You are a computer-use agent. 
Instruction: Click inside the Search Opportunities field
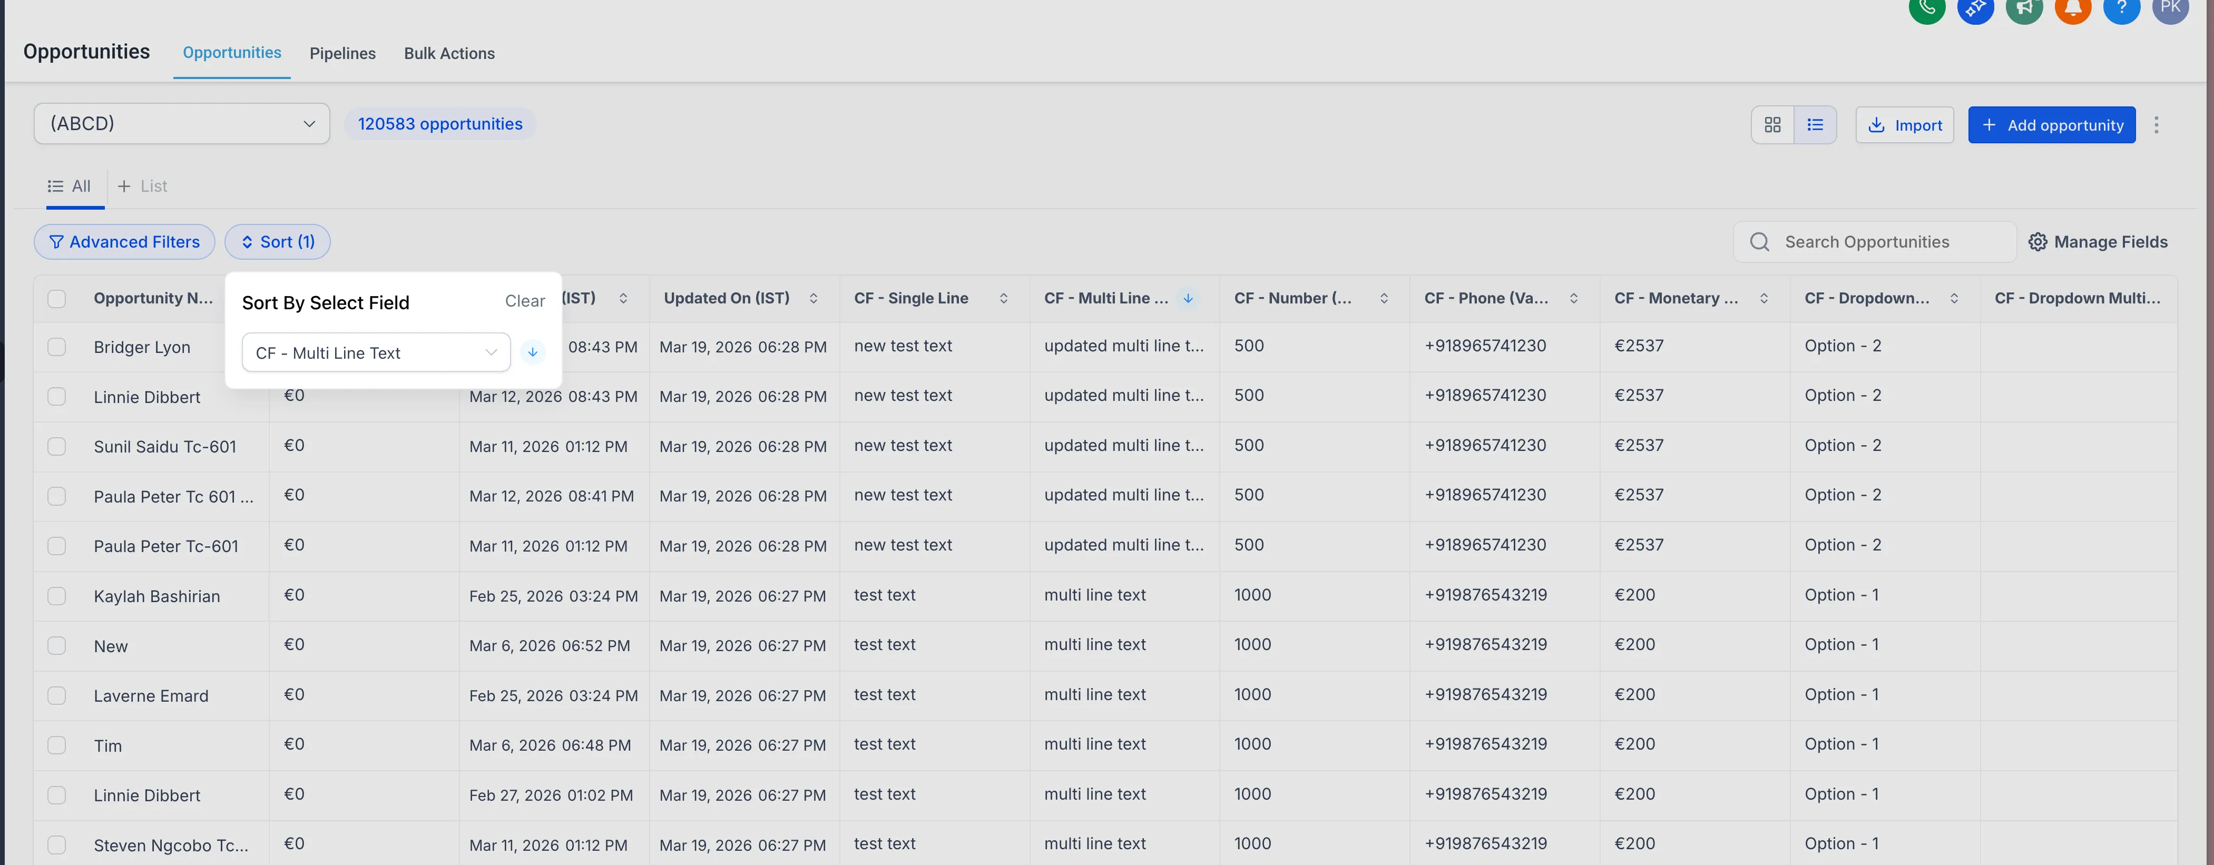(1874, 241)
